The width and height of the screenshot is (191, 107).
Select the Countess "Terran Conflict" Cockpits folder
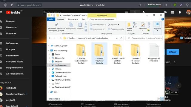117,54
